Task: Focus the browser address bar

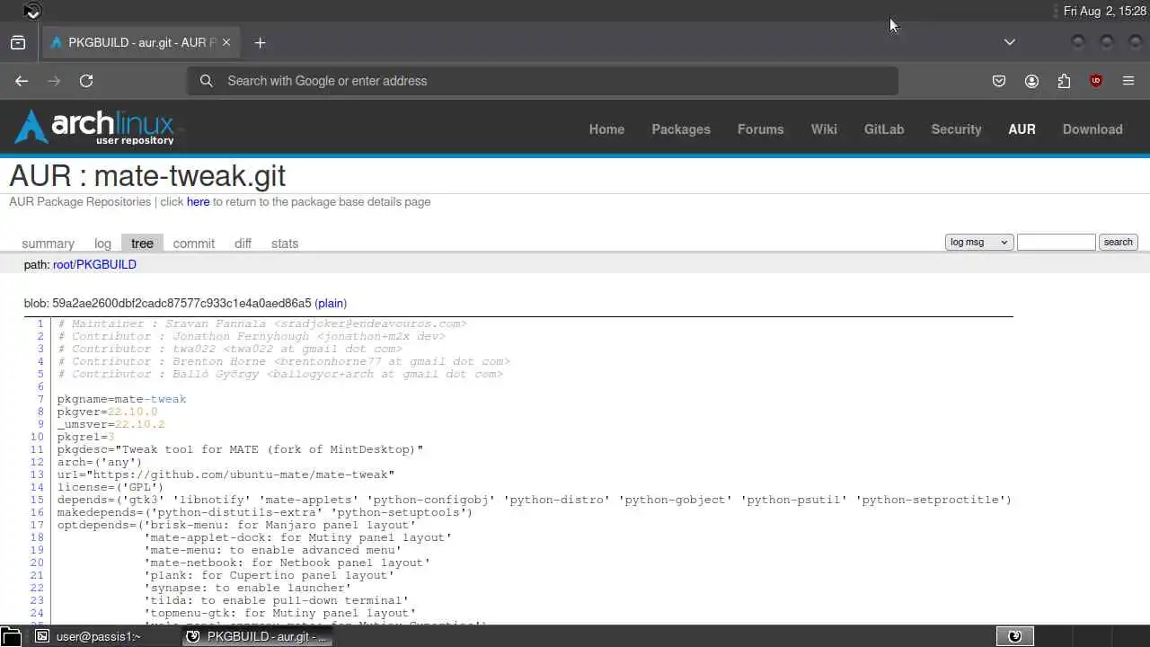Action: (x=543, y=81)
